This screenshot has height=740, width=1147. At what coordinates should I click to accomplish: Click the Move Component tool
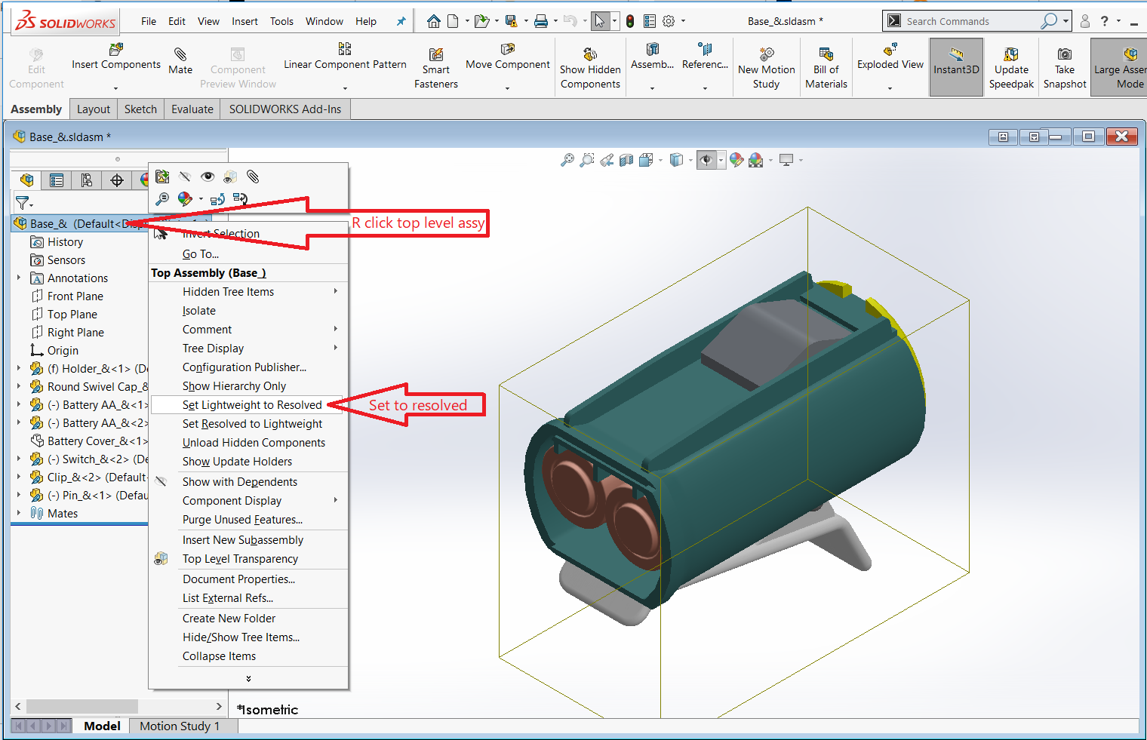click(x=508, y=57)
